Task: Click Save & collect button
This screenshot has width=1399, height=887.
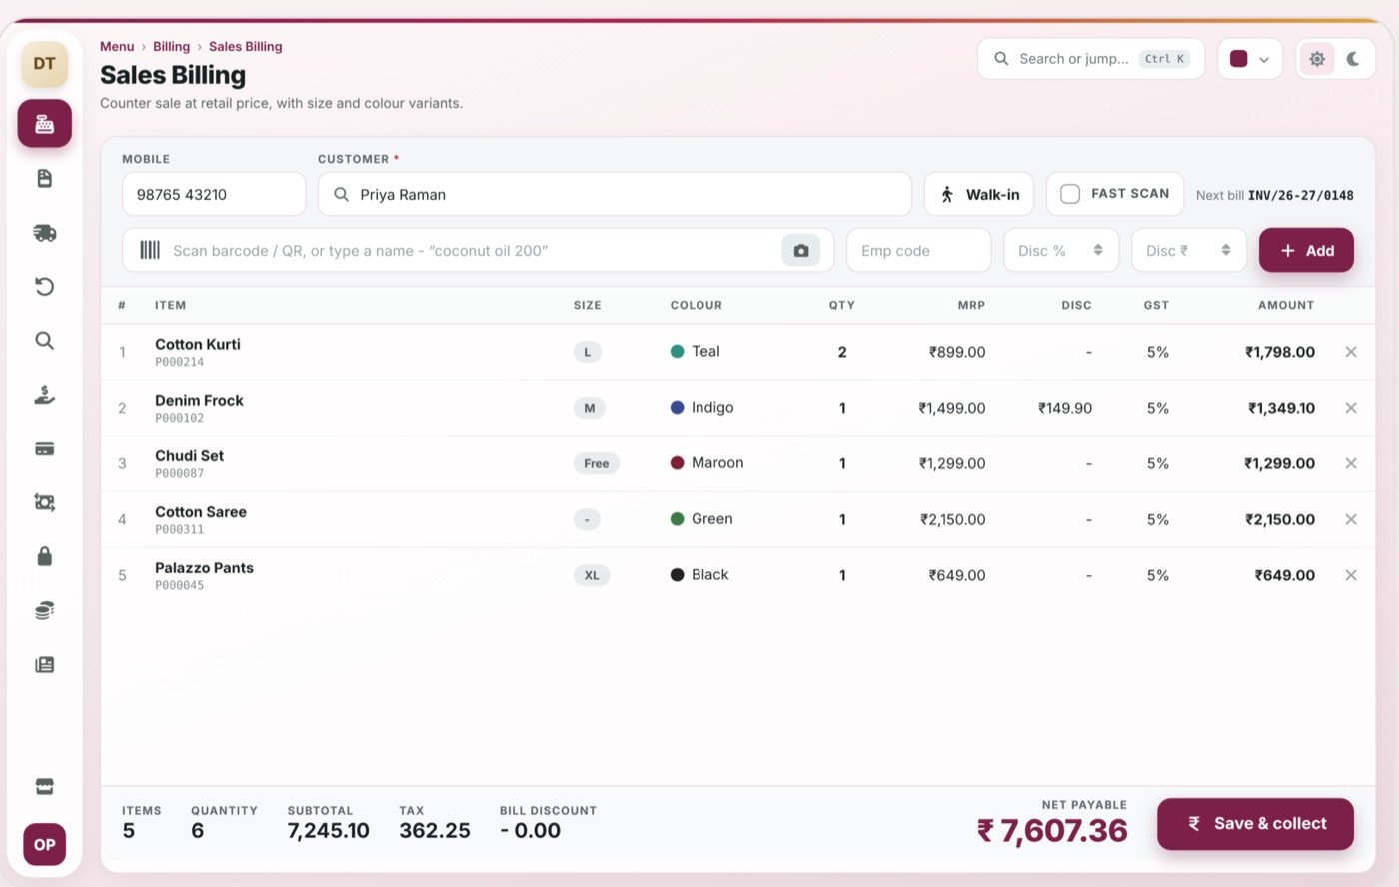Action: [x=1255, y=824]
